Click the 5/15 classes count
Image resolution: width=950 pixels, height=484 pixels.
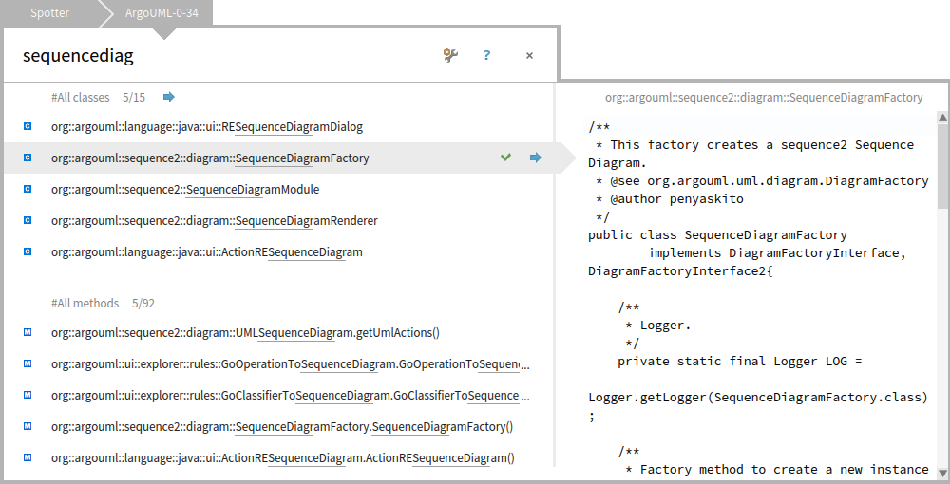tap(134, 97)
